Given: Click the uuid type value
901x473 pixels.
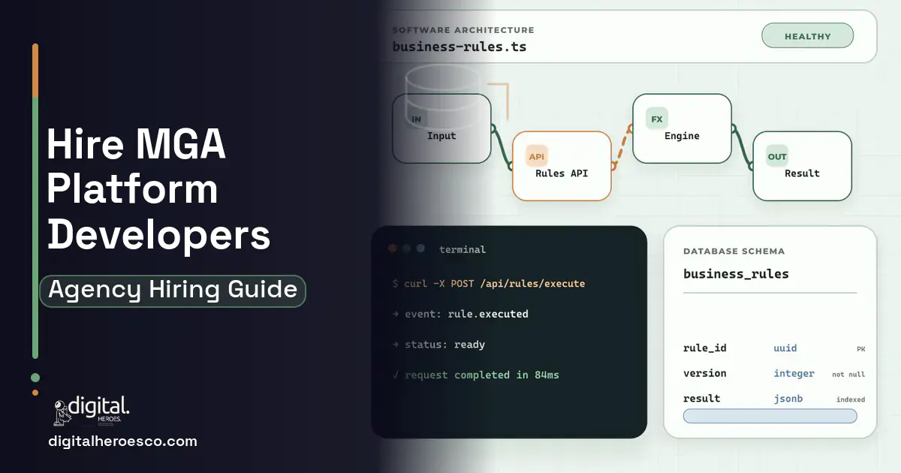Looking at the screenshot, I should click(x=785, y=348).
